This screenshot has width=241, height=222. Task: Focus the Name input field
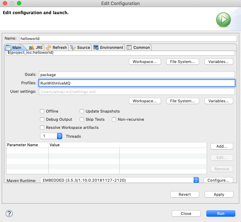[x=128, y=39]
